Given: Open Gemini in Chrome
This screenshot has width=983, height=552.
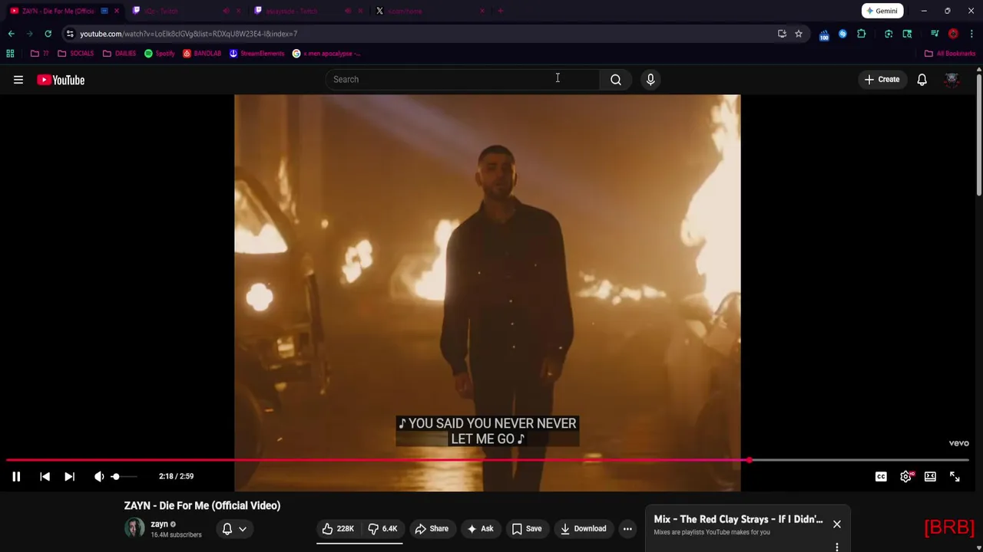Looking at the screenshot, I should (x=881, y=11).
